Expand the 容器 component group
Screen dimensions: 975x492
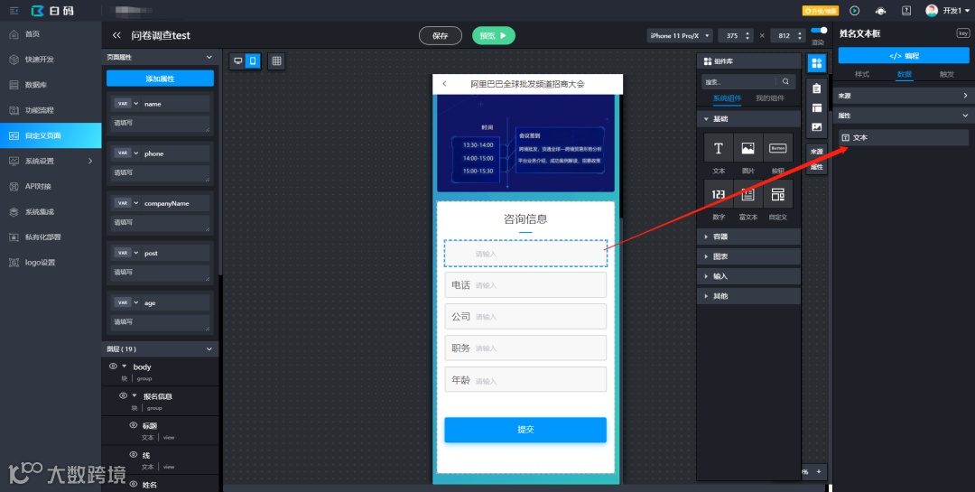point(748,237)
